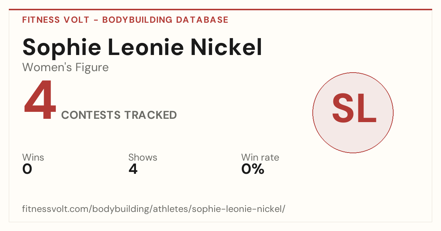
Task: Click the red accent bar atop the card
Action: 220,10
